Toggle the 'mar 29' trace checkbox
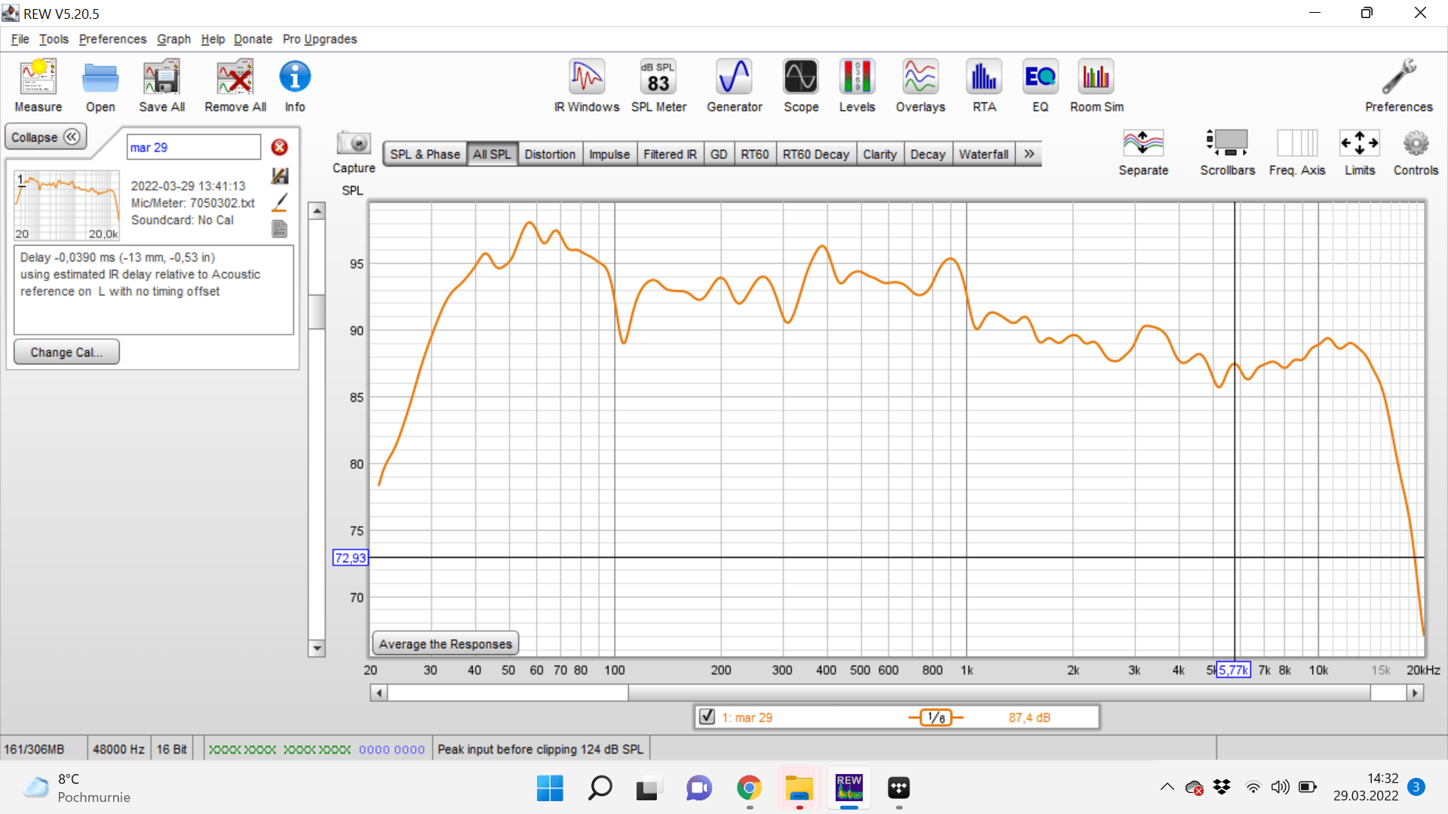Image resolution: width=1448 pixels, height=814 pixels. coord(707,717)
